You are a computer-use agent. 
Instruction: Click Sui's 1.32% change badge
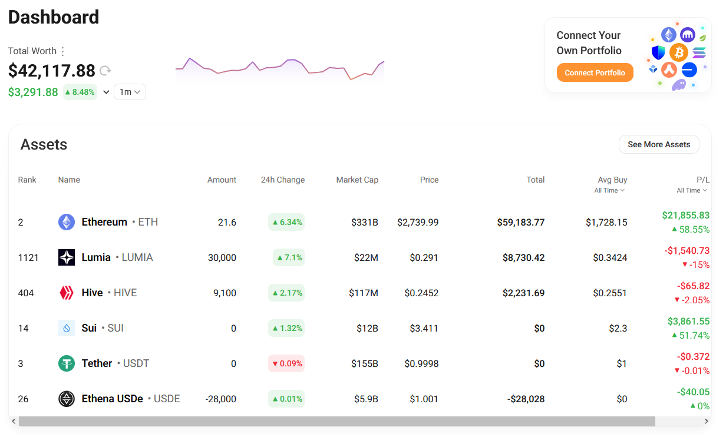(286, 328)
